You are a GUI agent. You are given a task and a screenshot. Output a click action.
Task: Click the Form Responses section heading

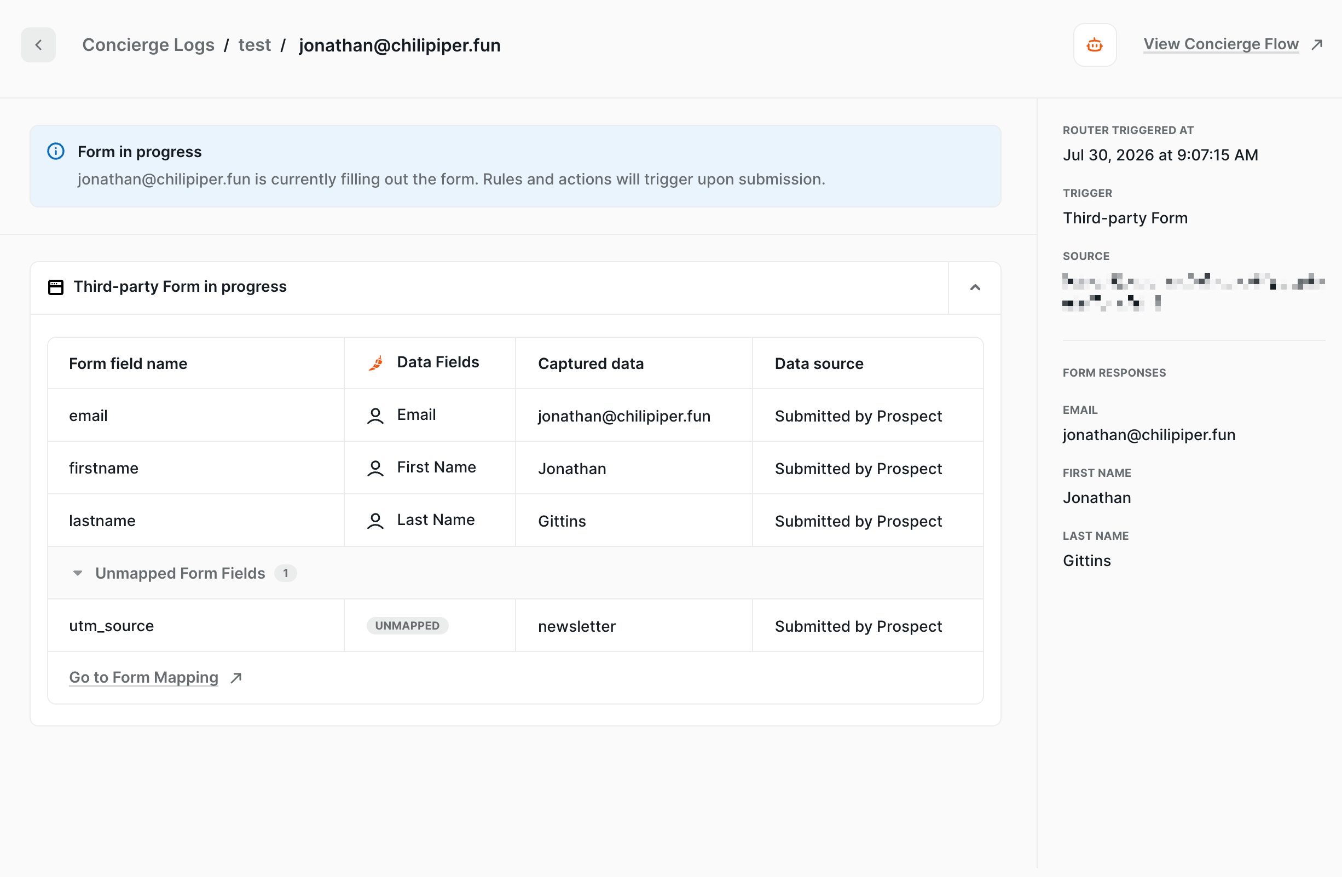tap(1114, 373)
